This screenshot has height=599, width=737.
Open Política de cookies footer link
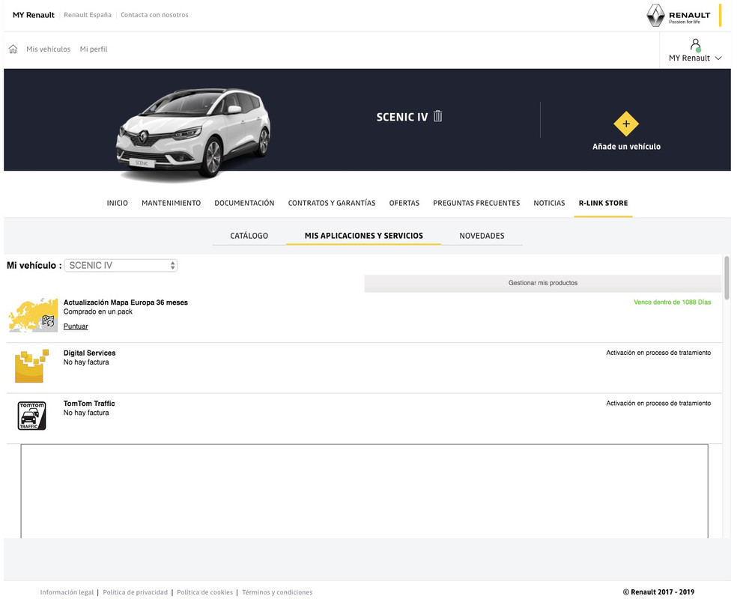pos(205,592)
